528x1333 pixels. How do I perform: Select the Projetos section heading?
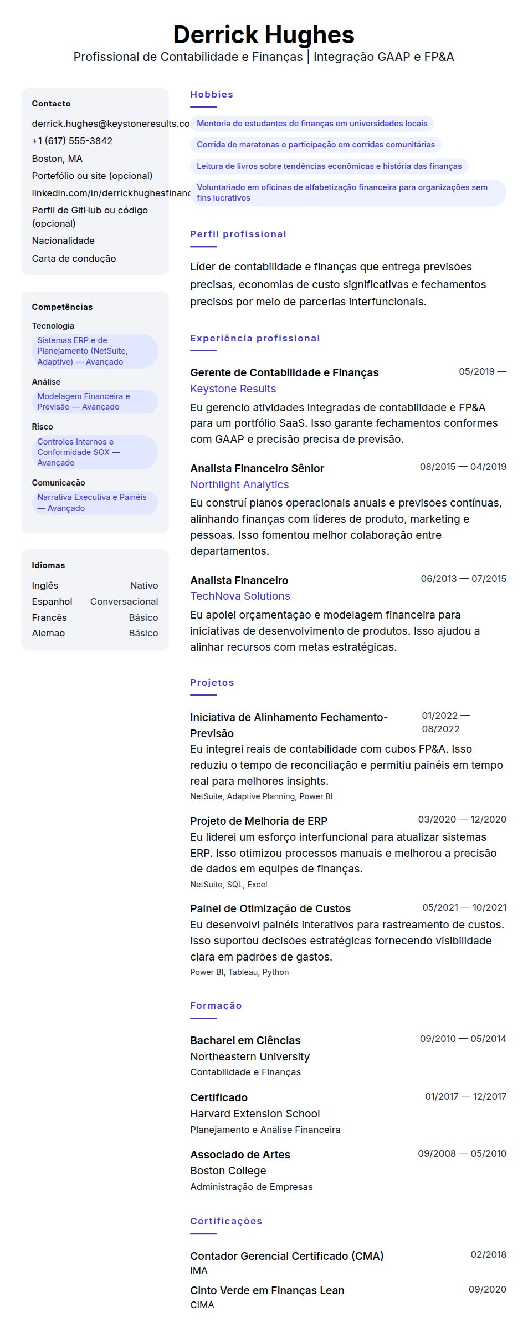click(x=212, y=682)
